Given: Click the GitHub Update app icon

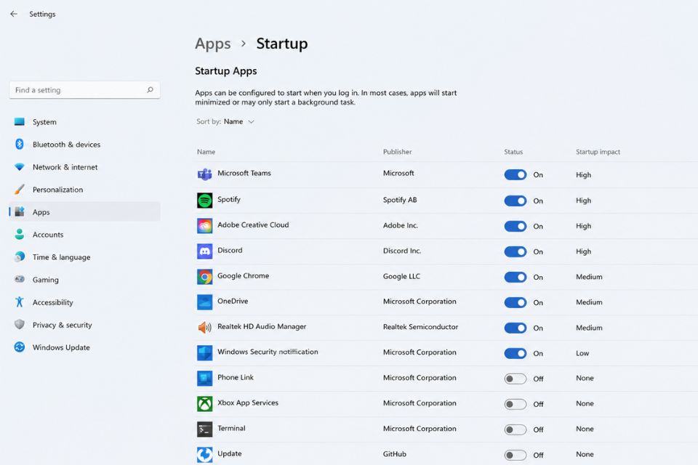Looking at the screenshot, I should click(x=205, y=455).
